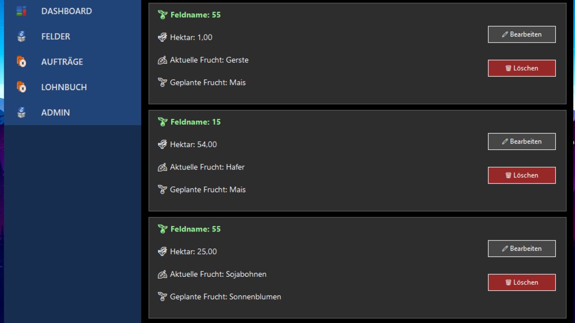Switch to the ADMIN section
575x323 pixels.
tap(56, 113)
